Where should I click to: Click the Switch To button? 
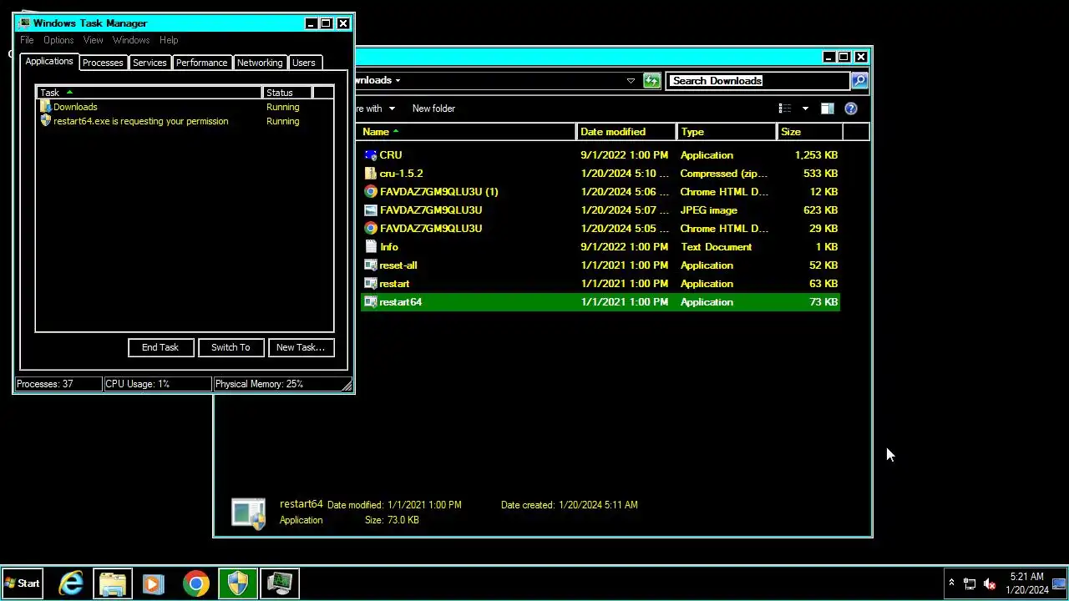click(x=231, y=347)
